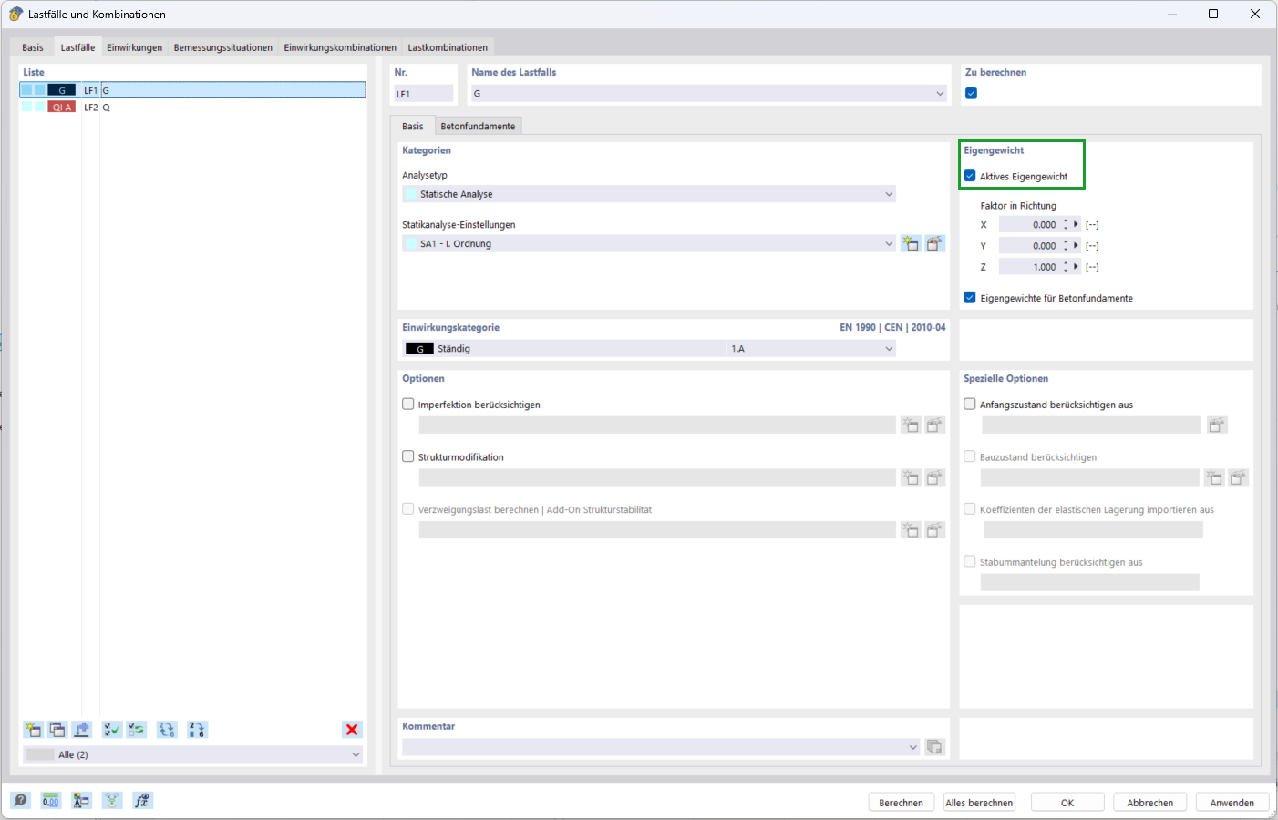Open the Alle (2) list filter dropdown
Viewport: 1278px width, 820px height.
356,754
